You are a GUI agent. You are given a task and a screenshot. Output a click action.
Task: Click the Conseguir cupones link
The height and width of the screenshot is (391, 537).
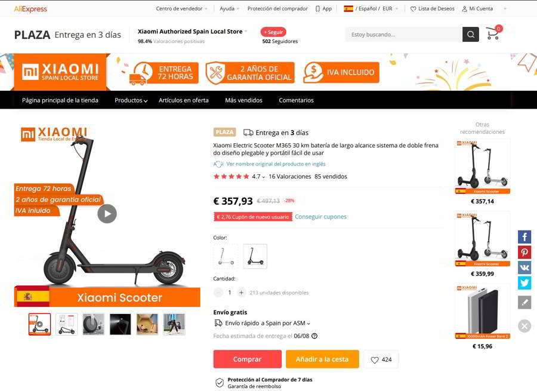point(320,217)
